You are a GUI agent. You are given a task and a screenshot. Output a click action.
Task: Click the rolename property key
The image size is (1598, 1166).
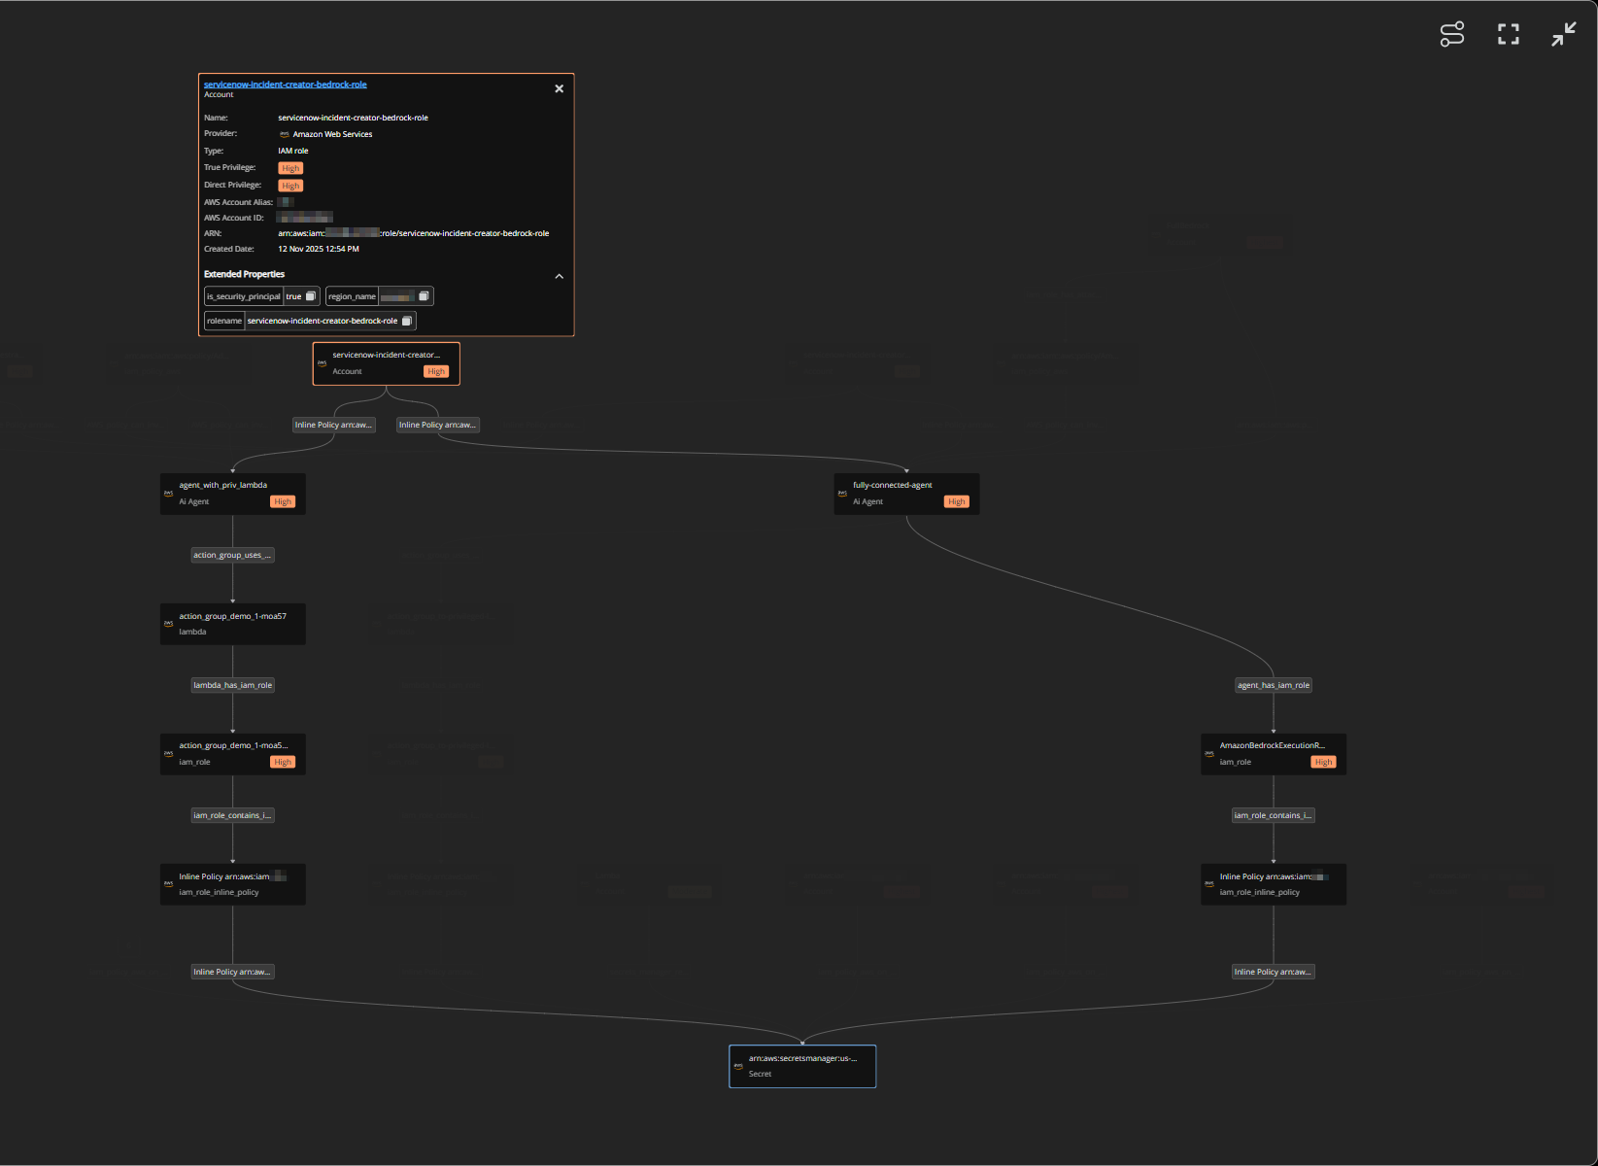pos(224,321)
